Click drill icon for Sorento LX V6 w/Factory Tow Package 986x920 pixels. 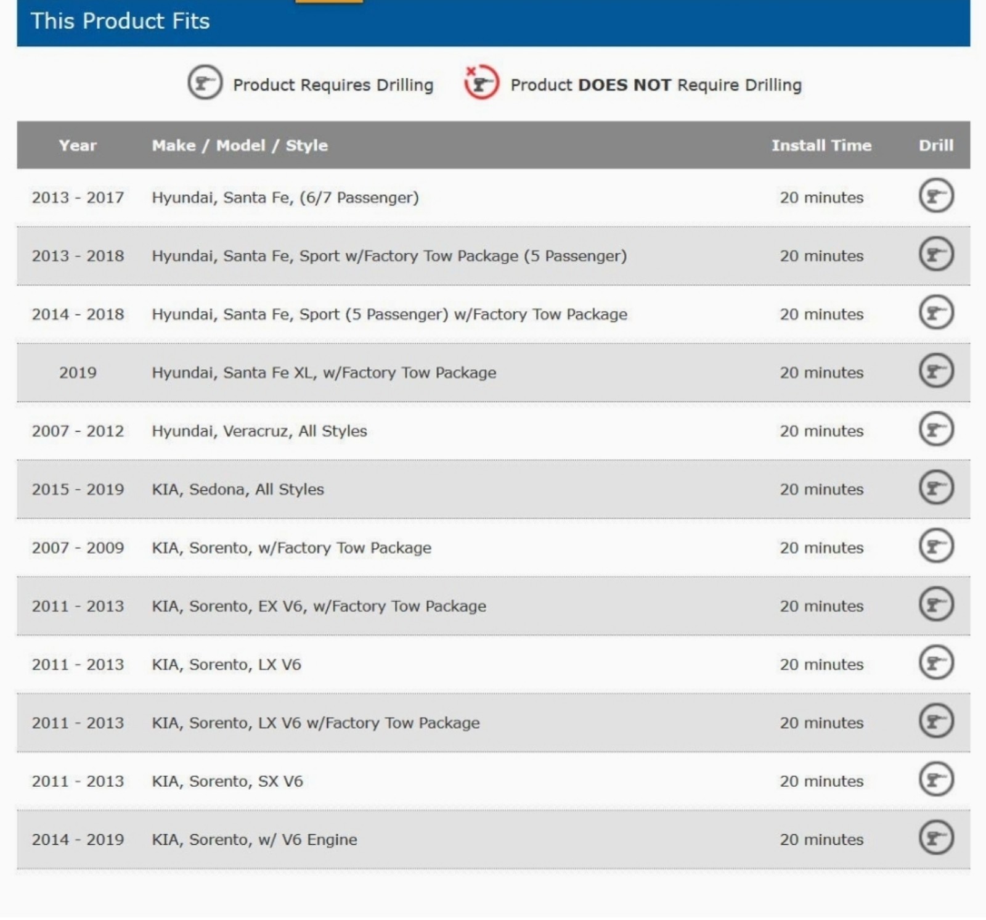[936, 721]
